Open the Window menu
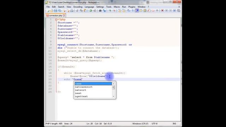Screen dimensions: 226x127 tap(141, 7)
